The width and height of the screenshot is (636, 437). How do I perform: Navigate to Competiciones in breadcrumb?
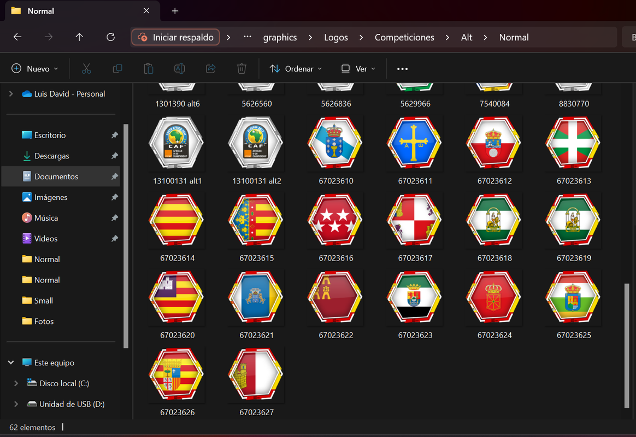(404, 37)
